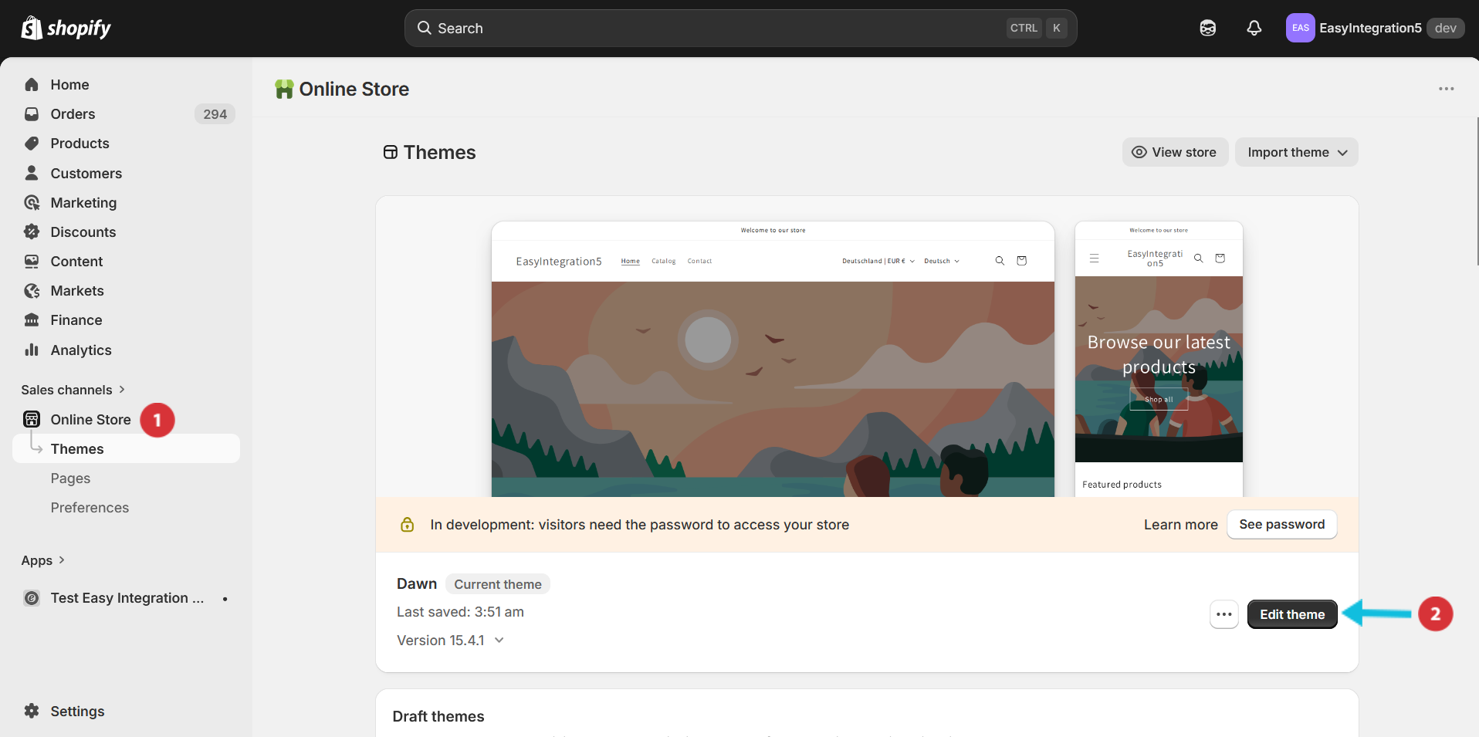Screen dimensions: 1479x737
Task: Open the Import theme dropdown
Action: point(1297,152)
